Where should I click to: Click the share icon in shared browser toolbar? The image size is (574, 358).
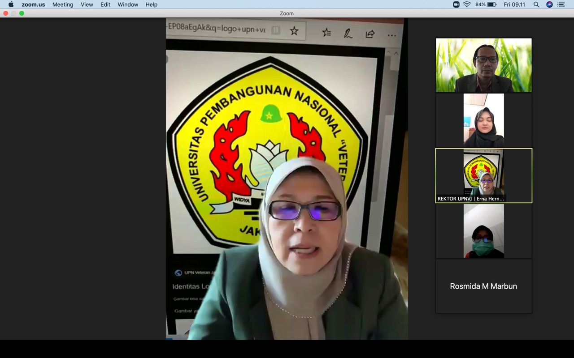tap(370, 34)
